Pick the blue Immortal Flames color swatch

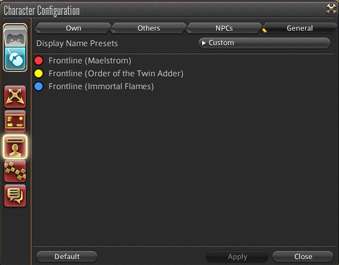[39, 87]
